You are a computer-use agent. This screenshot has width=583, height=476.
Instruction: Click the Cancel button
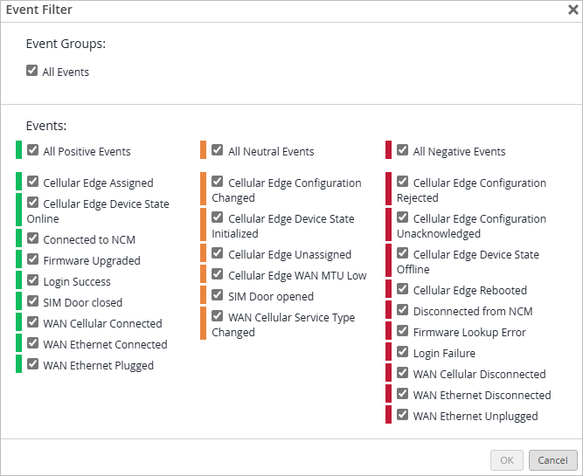coord(552,460)
